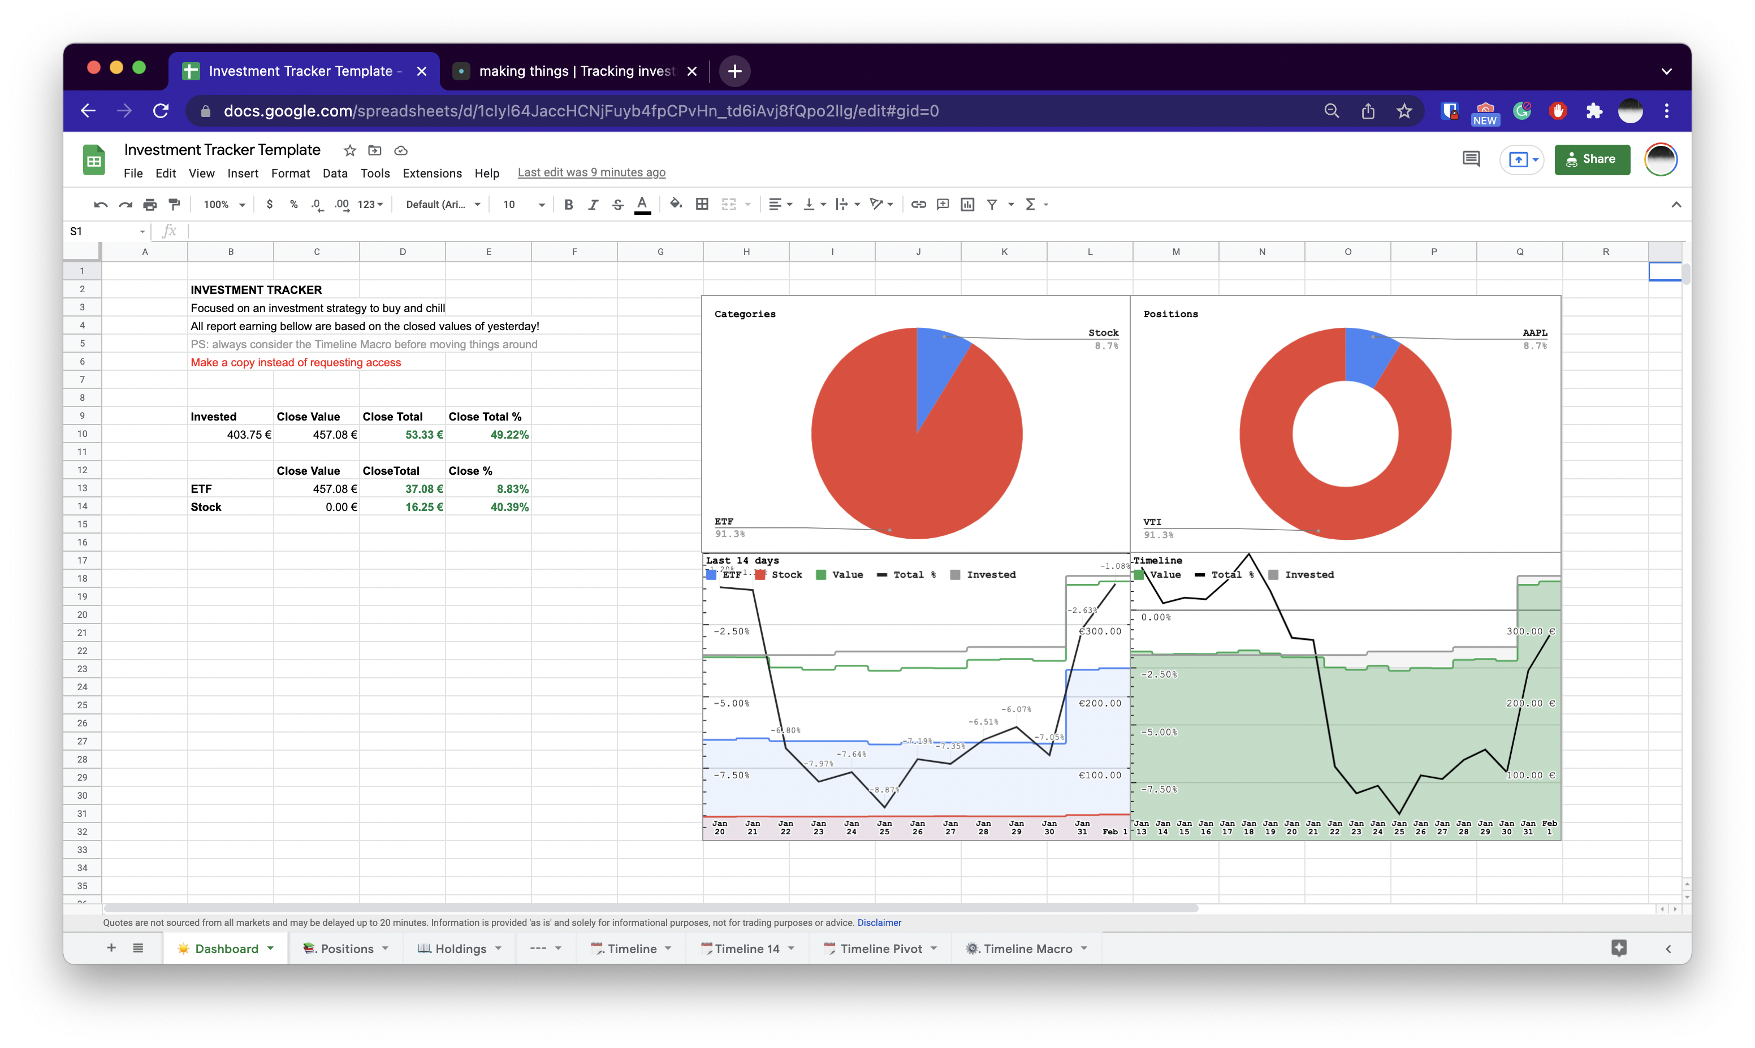Show side panel with arrow icon
Screen dimensions: 1755x1048
click(1668, 949)
